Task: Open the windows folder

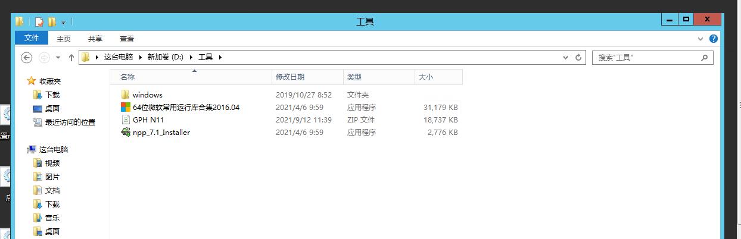Action: 147,95
